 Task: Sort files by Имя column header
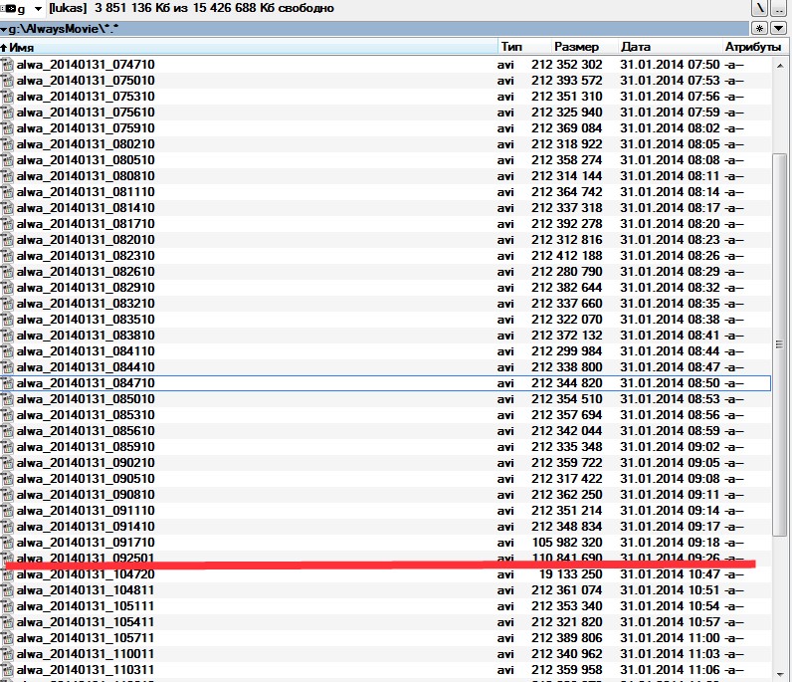click(x=249, y=47)
